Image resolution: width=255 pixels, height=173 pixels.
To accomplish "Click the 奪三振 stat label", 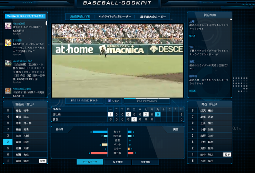I will coord(117,153).
